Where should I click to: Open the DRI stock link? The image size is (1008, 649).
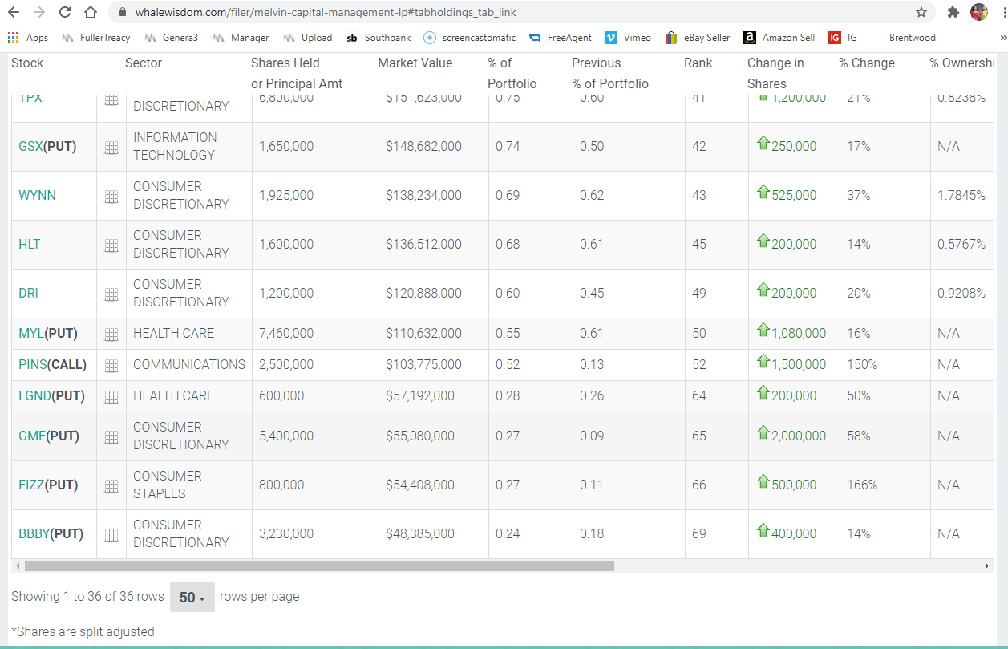(x=28, y=293)
